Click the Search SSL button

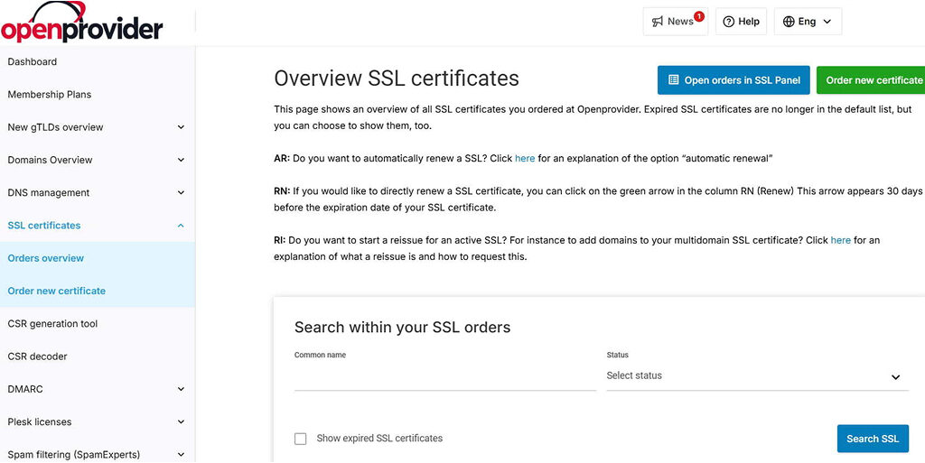coord(874,439)
